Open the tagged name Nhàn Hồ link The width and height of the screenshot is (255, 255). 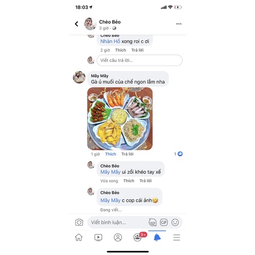coord(110,41)
